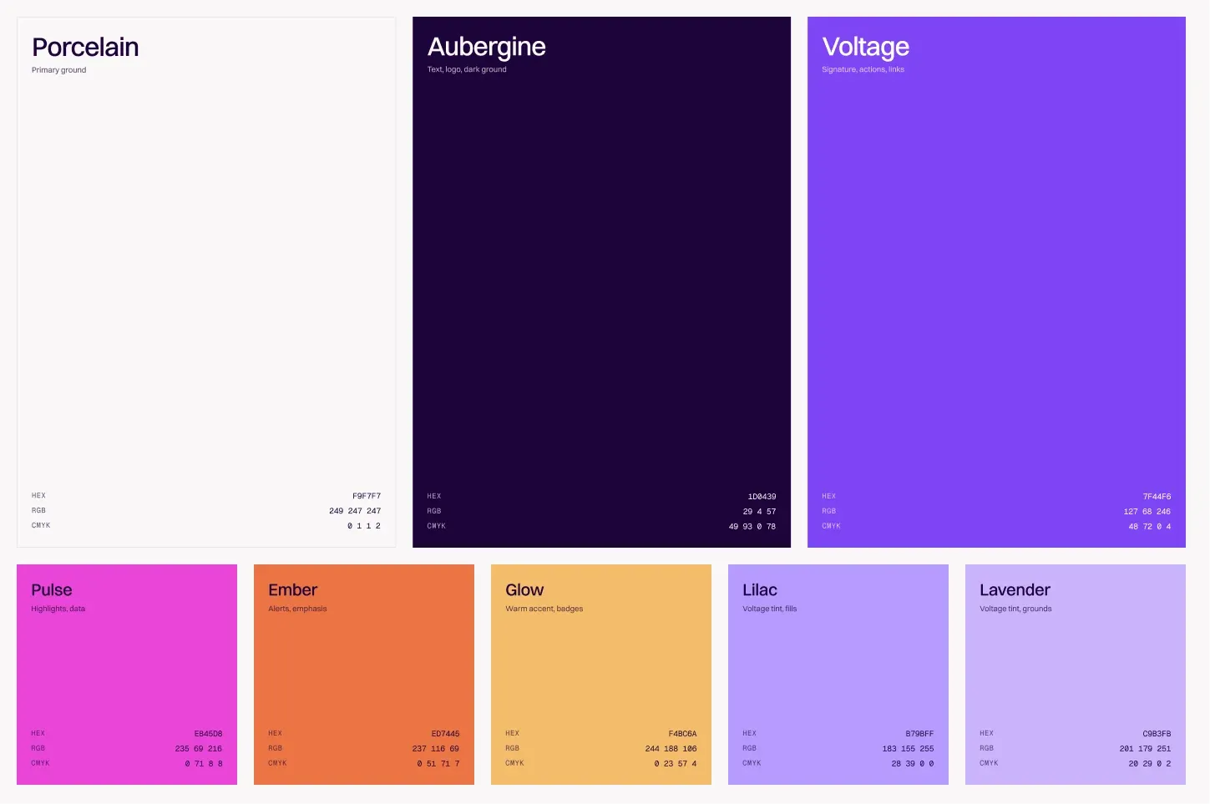Select the Pulse hex value EB45D8
This screenshot has width=1210, height=804.
[x=208, y=734]
